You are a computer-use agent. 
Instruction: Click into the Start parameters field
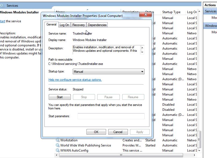coord(111,116)
